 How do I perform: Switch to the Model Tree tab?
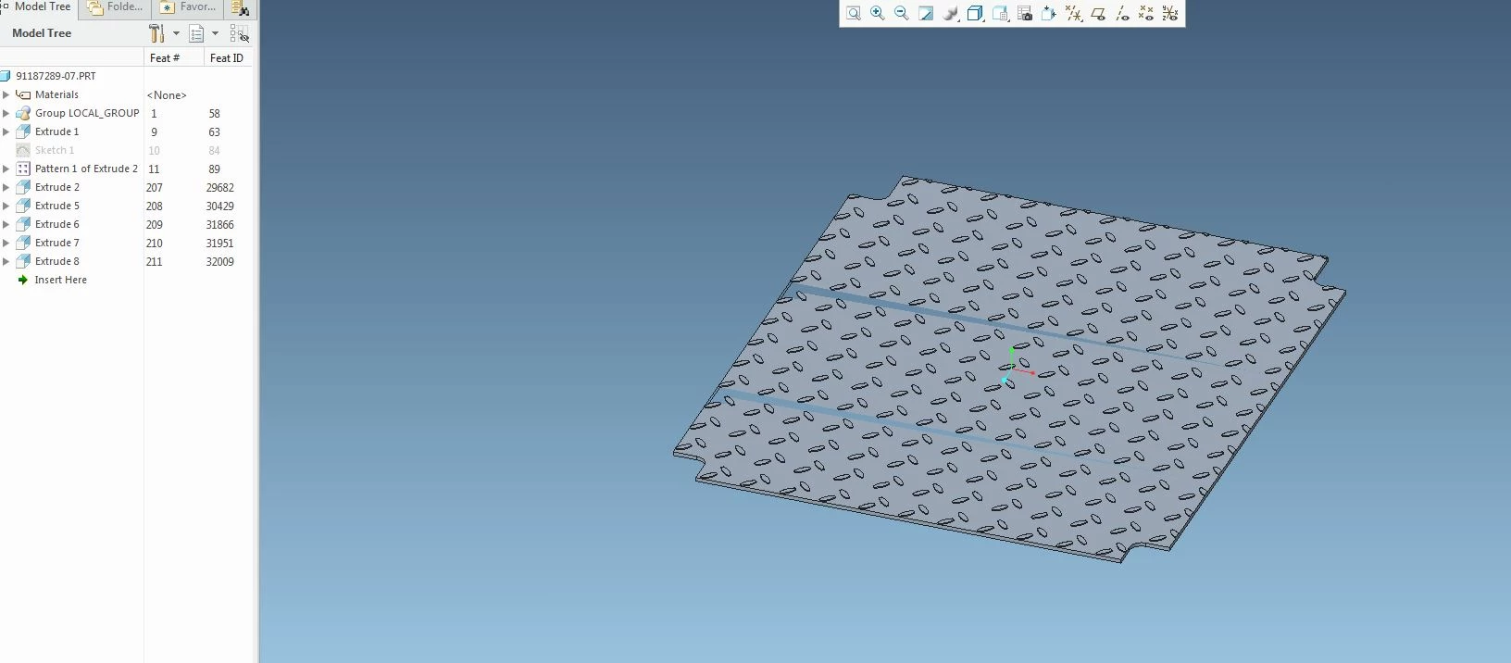(x=37, y=7)
